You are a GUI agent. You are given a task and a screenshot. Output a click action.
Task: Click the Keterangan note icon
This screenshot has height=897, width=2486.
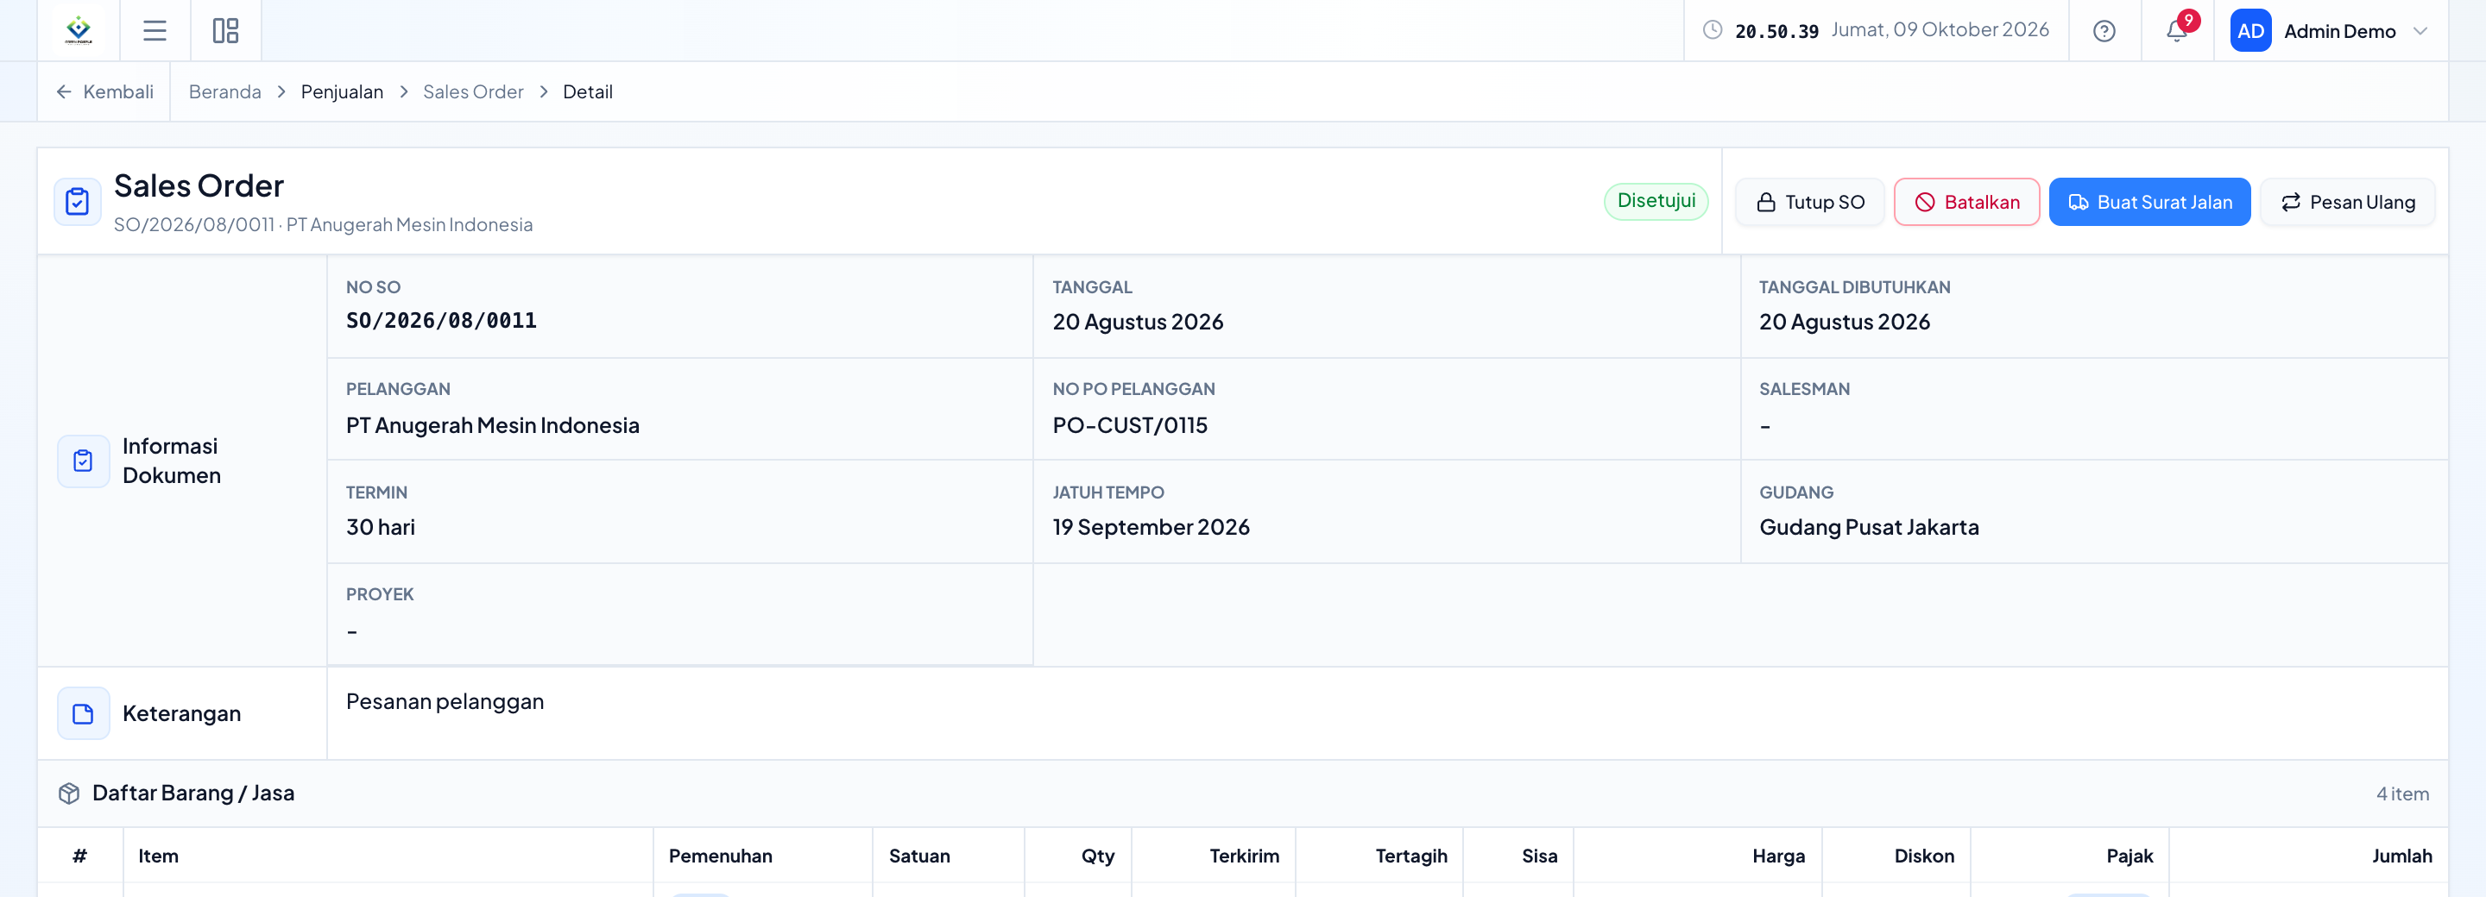pos(83,714)
